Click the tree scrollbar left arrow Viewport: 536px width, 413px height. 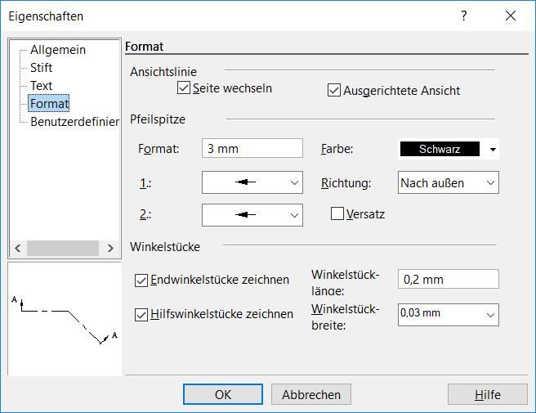tap(18, 248)
